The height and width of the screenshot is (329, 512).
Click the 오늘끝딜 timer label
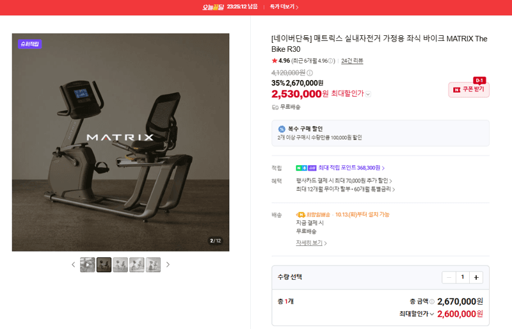213,7
